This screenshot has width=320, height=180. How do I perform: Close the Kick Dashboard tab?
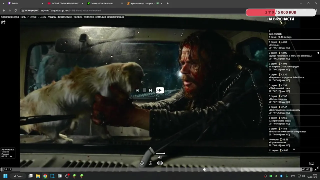click(x=122, y=3)
